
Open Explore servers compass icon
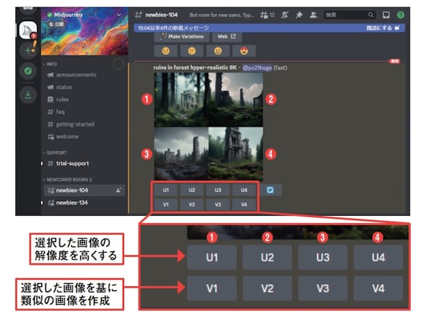pyautogui.click(x=28, y=71)
